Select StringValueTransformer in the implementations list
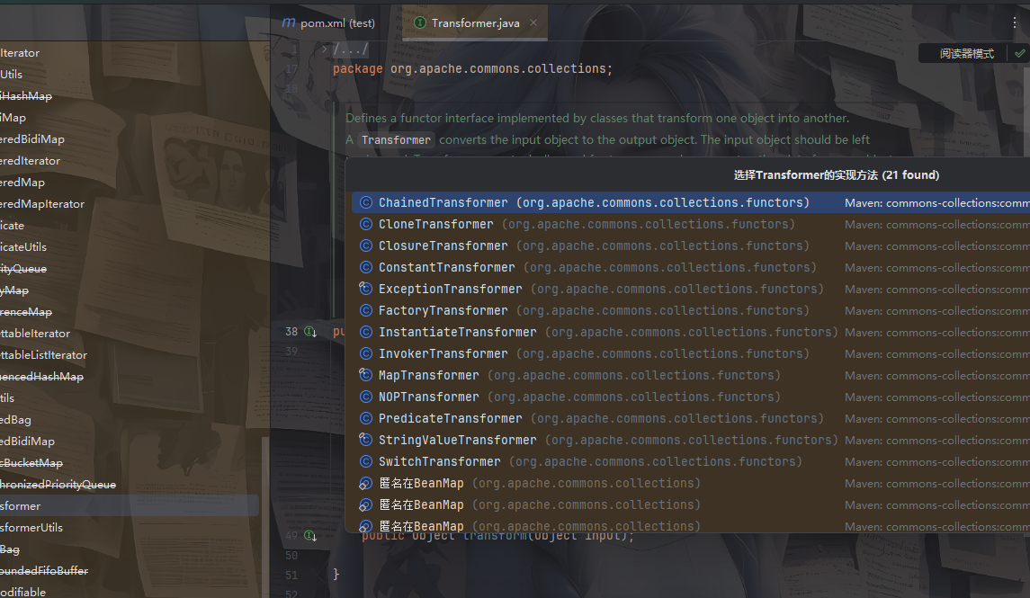The image size is (1030, 598). [691, 441]
